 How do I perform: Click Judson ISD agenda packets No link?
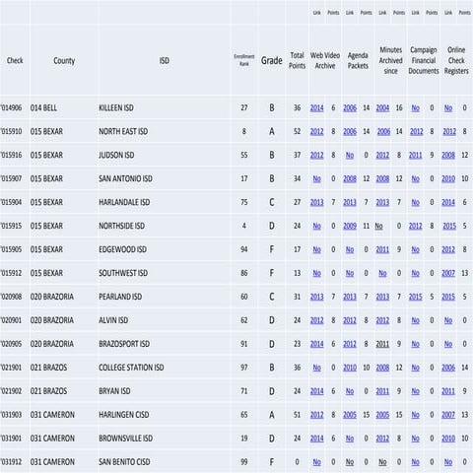(x=350, y=156)
